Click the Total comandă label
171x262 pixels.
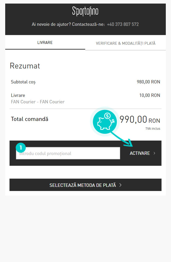pos(30,119)
